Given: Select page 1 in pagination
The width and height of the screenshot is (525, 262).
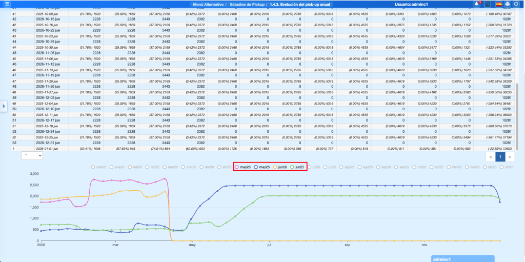Looking at the screenshot, I should pyautogui.click(x=500, y=157).
